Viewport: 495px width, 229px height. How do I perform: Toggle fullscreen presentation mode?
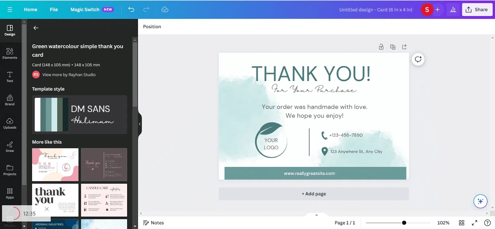click(x=474, y=223)
